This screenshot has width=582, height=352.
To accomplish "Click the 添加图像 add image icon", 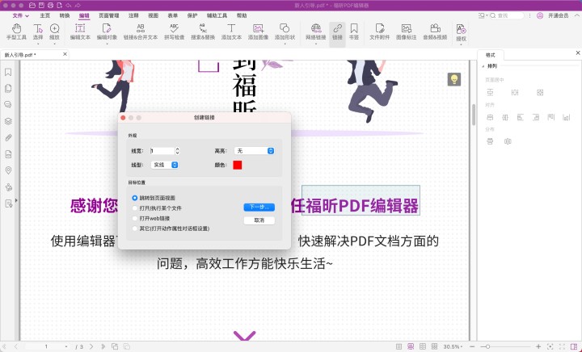I will (x=258, y=31).
